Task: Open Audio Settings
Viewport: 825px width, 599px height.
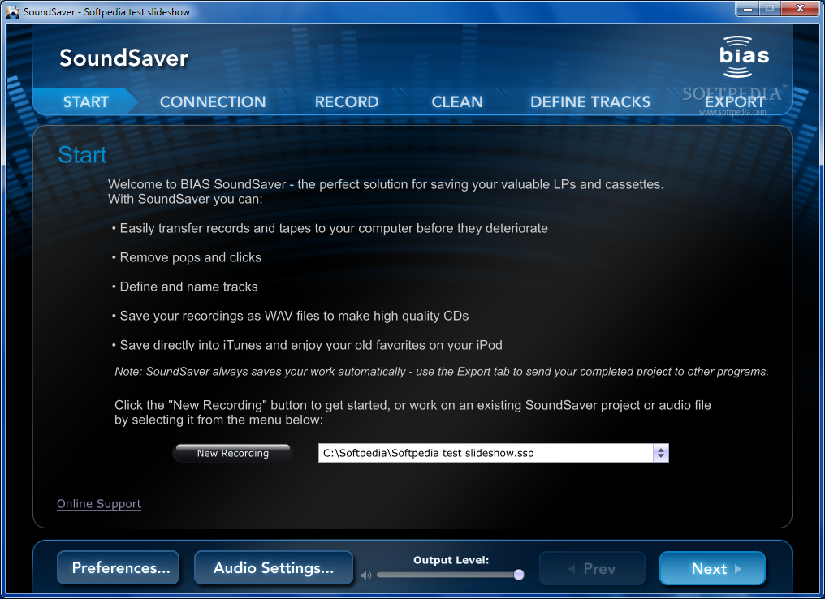Action: coord(274,568)
